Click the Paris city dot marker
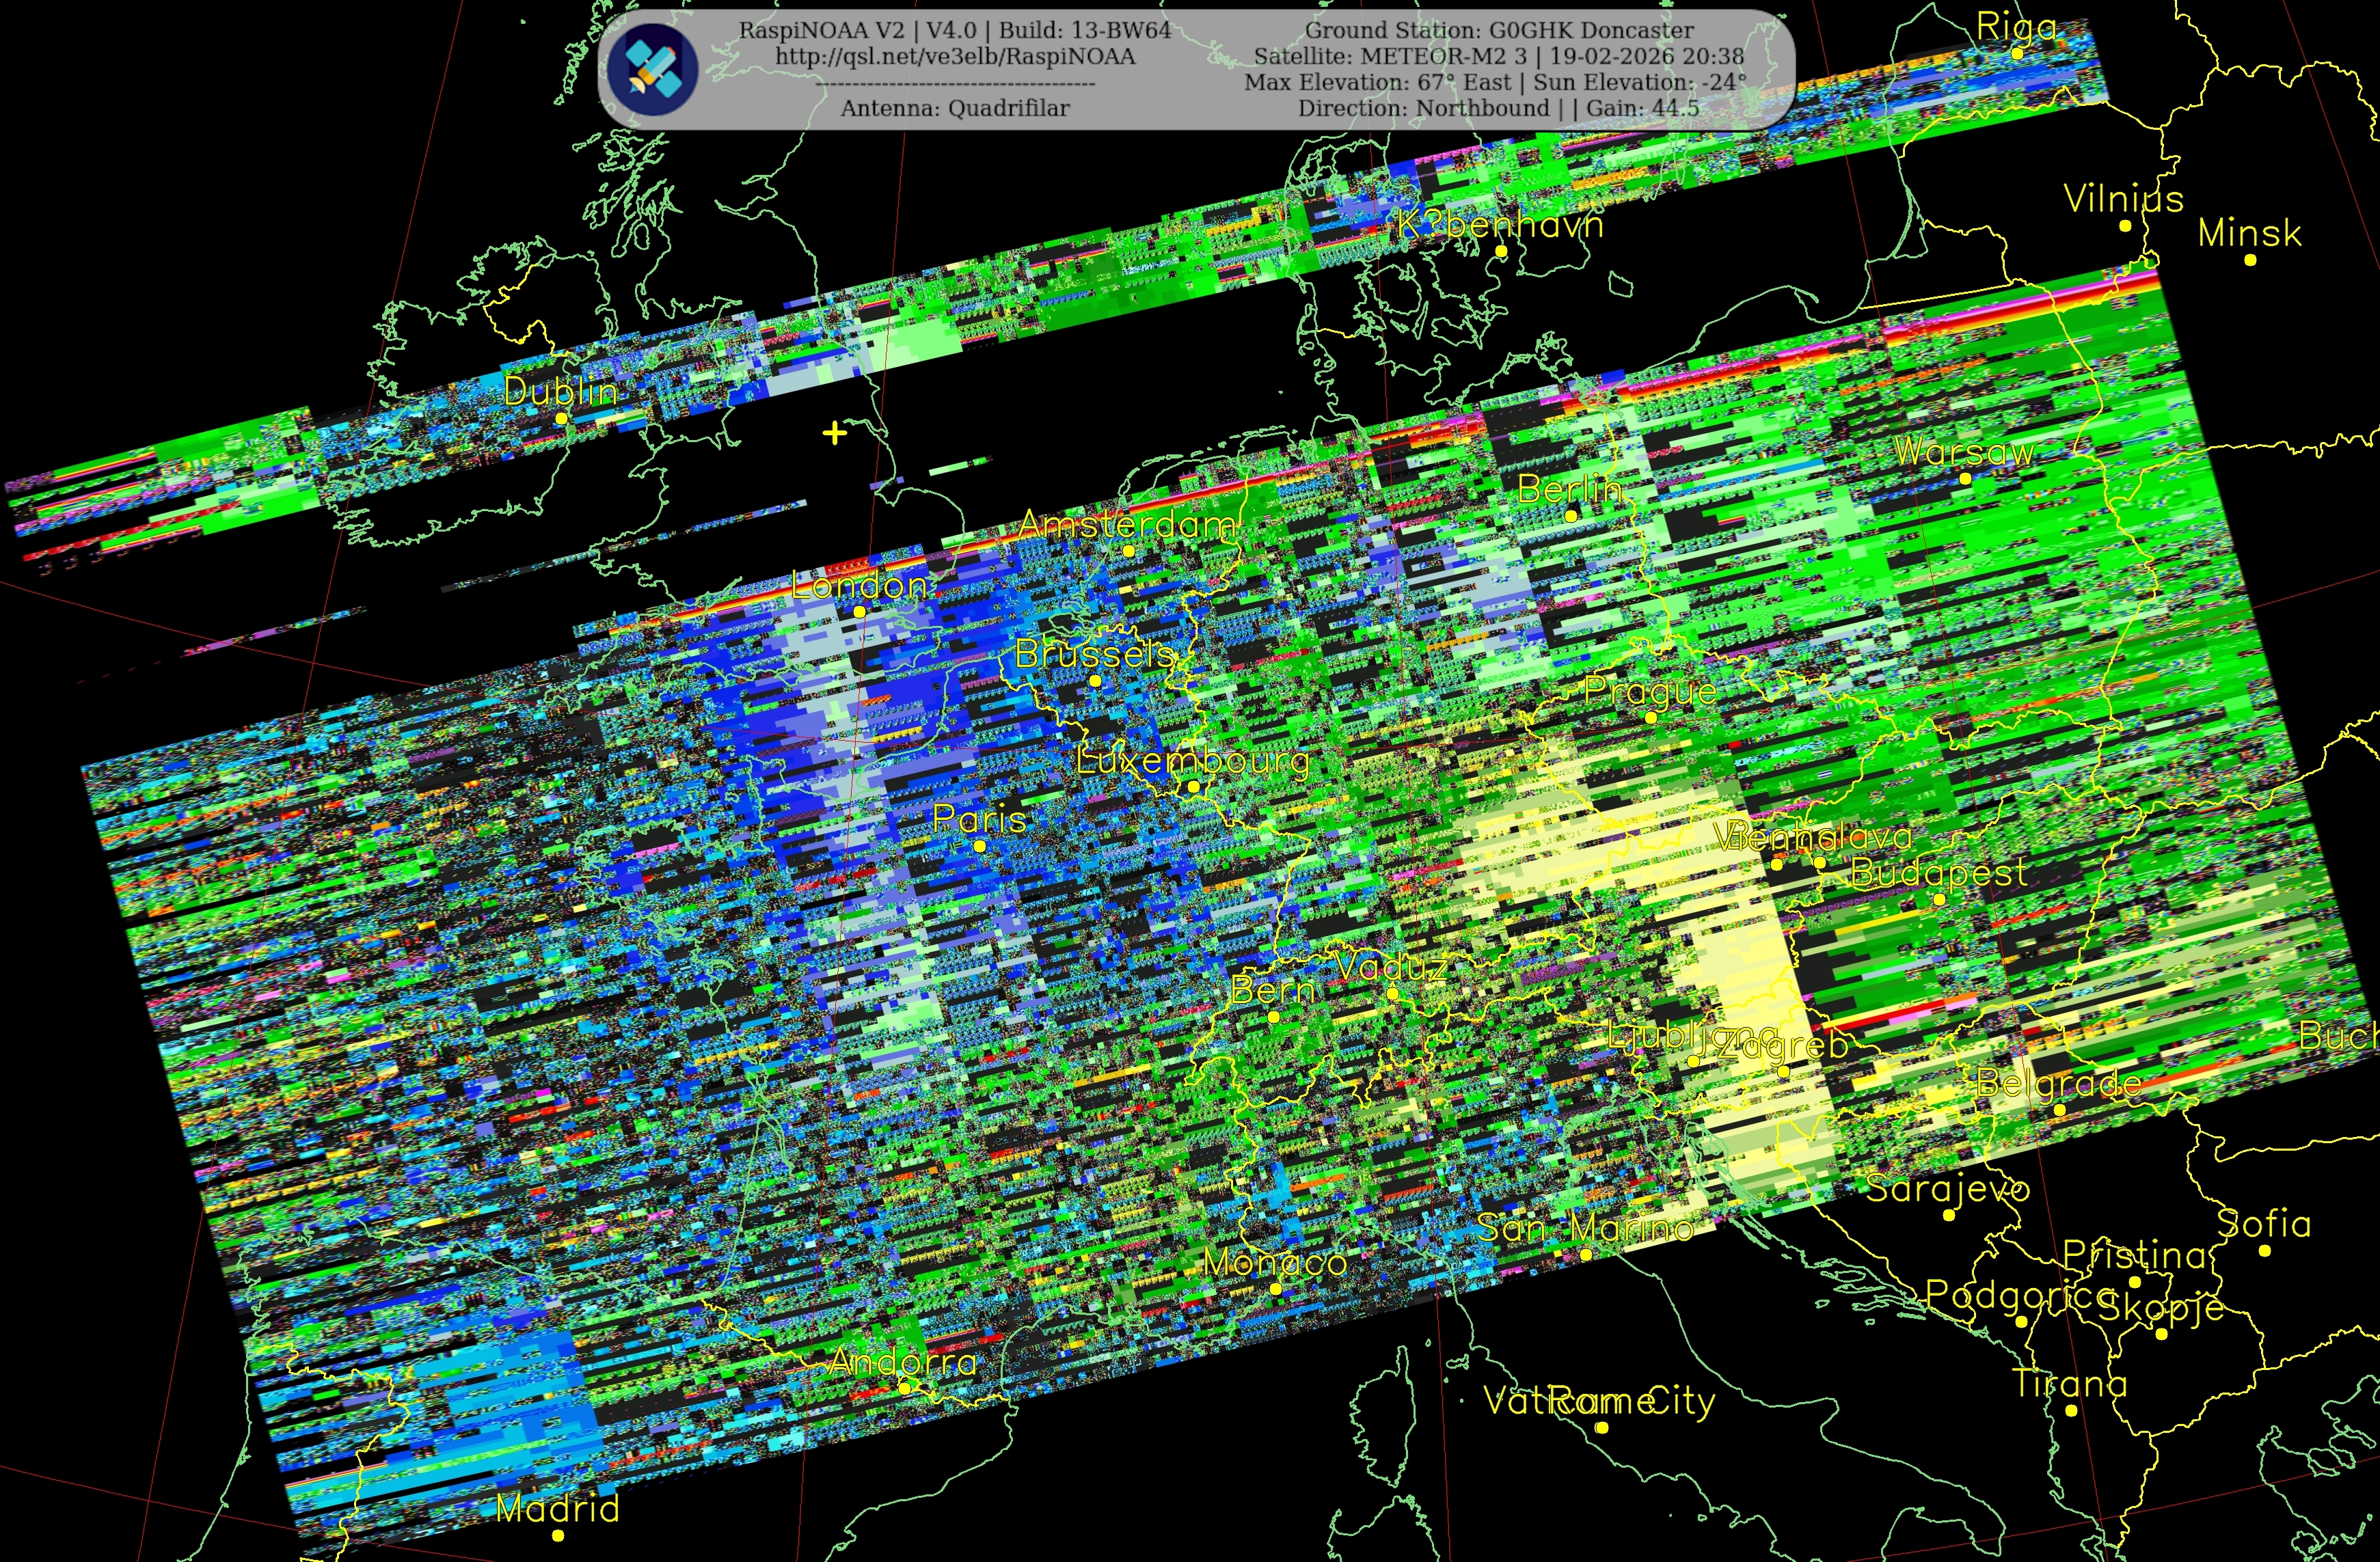The height and width of the screenshot is (1562, 2380). point(980,847)
